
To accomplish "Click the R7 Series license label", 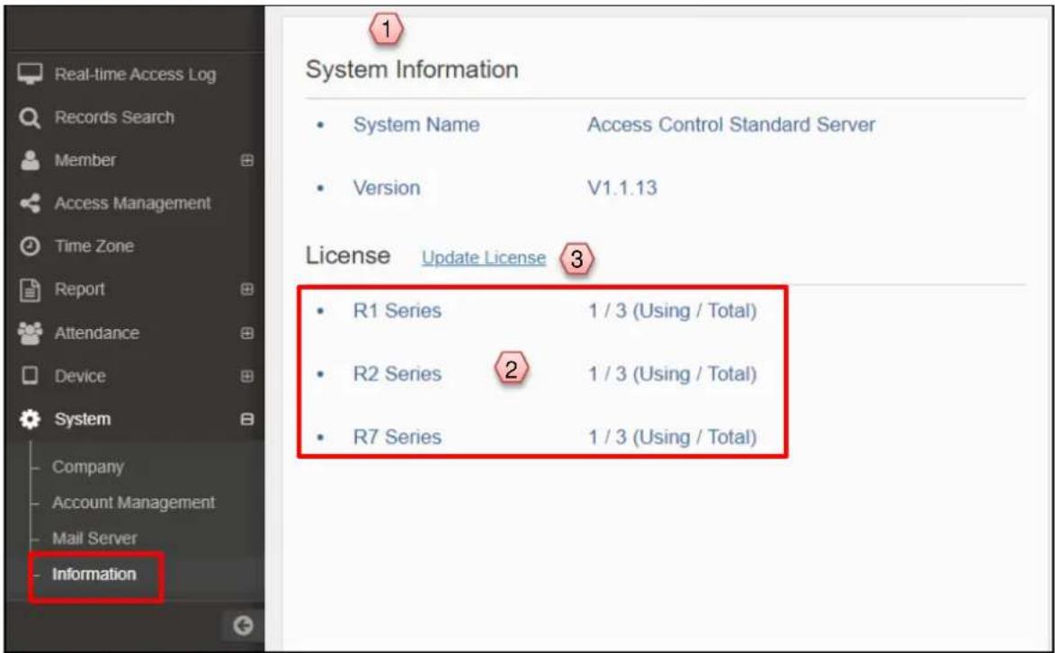I will point(398,437).
